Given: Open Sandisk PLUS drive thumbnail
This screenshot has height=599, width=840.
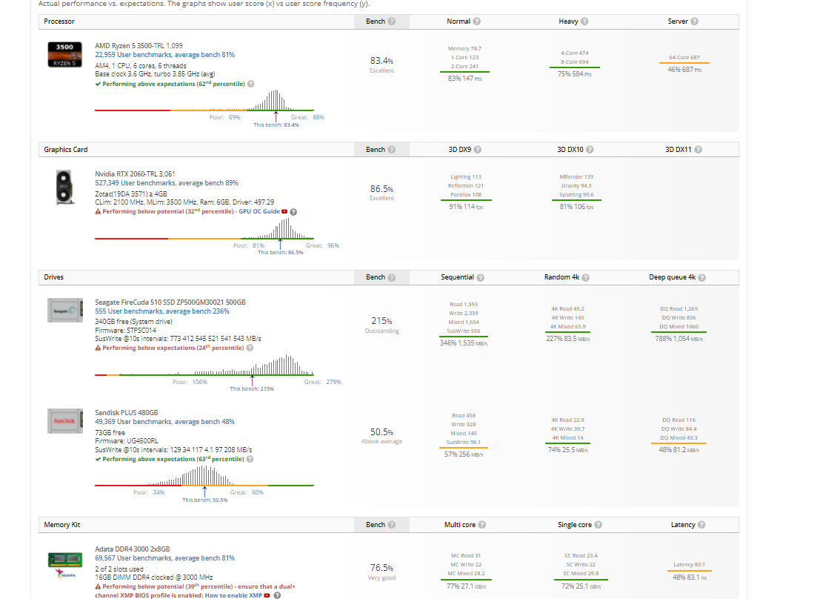Looking at the screenshot, I should (65, 421).
